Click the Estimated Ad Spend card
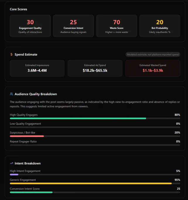 pos(95,68)
